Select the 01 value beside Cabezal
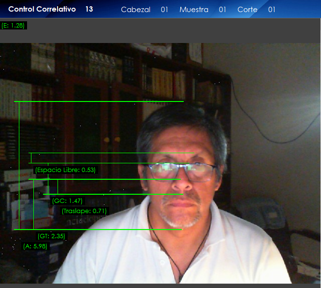The height and width of the screenshot is (288, 321). 164,10
